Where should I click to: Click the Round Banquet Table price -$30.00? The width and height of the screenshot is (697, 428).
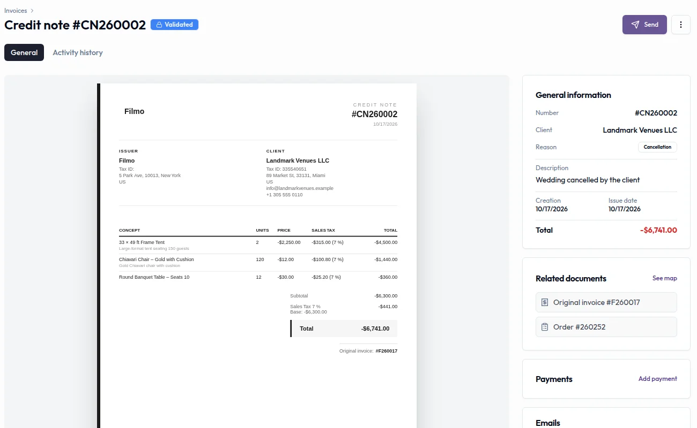[x=285, y=277]
